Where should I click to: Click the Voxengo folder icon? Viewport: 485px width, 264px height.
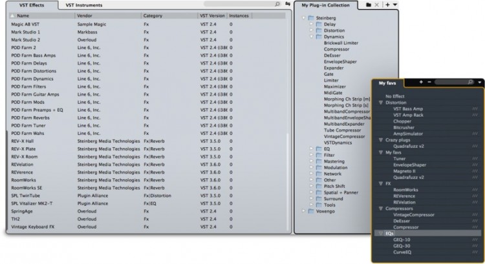[311, 212]
